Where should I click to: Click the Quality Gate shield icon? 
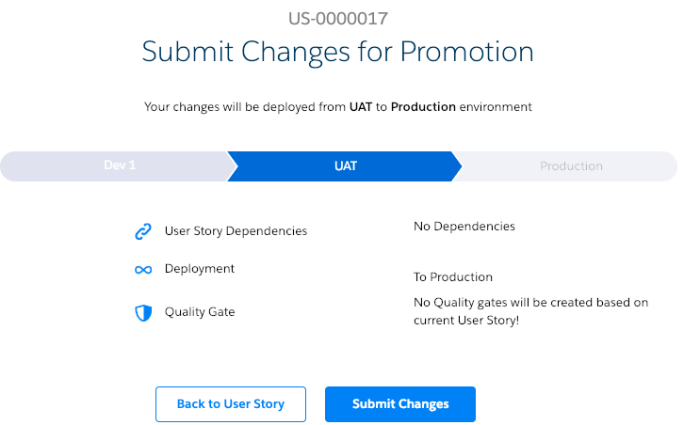point(143,312)
